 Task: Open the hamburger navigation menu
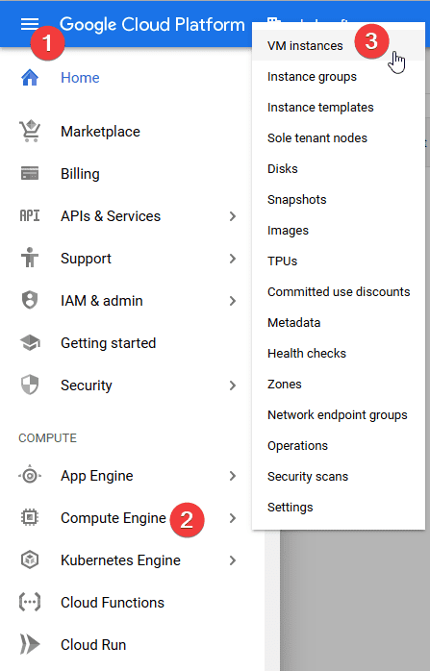click(30, 24)
